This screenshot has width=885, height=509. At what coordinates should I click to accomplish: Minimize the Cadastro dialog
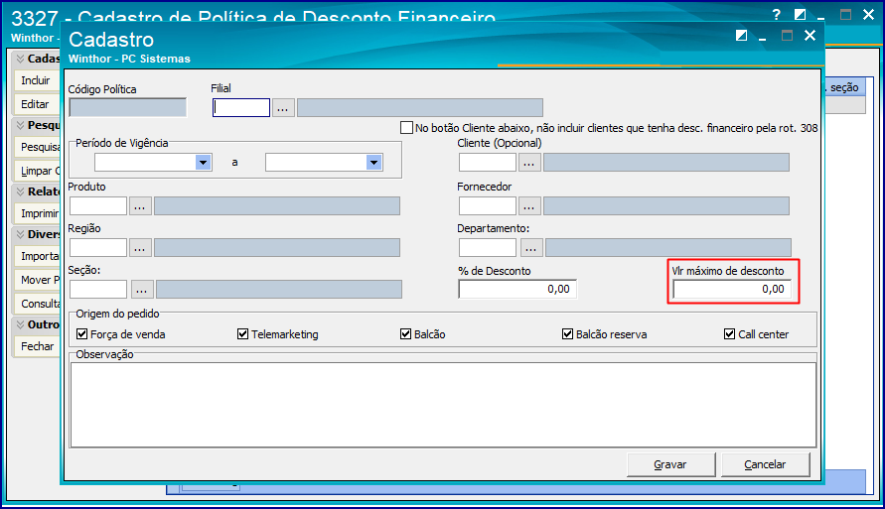763,37
